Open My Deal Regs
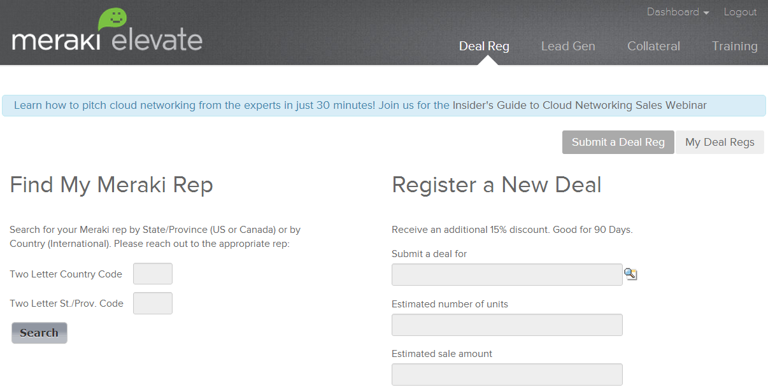This screenshot has height=392, width=768. [720, 143]
